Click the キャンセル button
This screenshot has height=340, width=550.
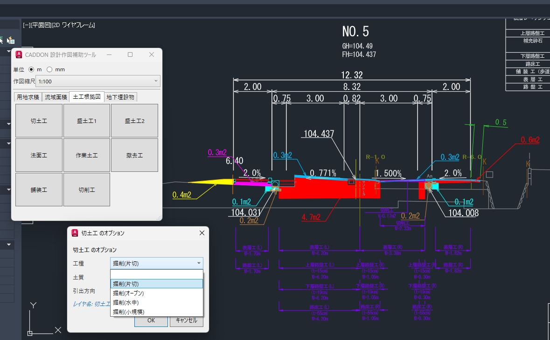point(186,320)
